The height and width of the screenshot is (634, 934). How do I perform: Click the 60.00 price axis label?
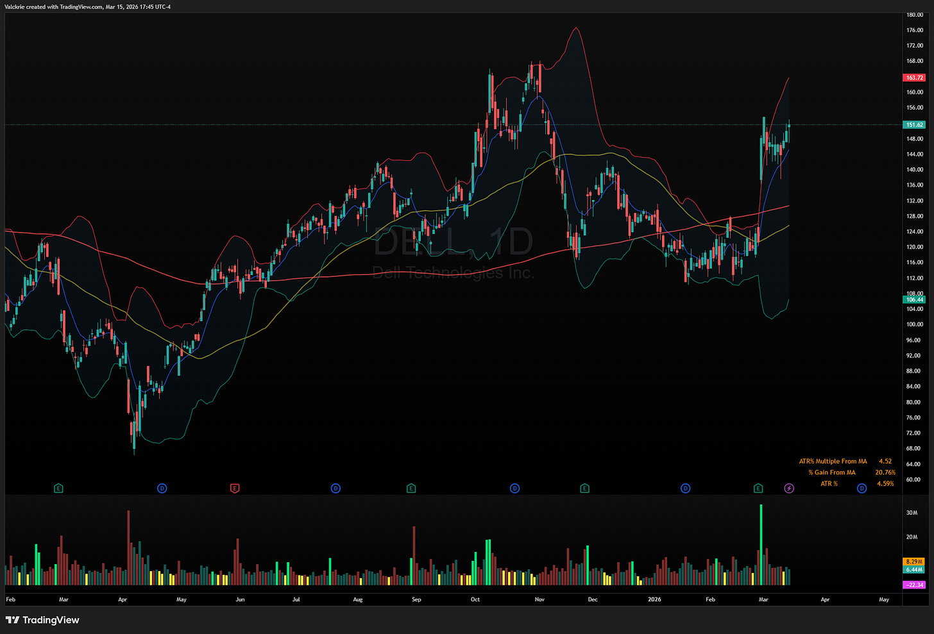[914, 480]
